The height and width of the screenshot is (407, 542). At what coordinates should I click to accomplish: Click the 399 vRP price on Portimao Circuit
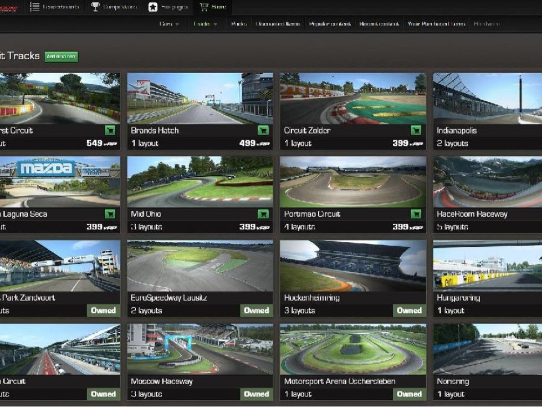407,227
